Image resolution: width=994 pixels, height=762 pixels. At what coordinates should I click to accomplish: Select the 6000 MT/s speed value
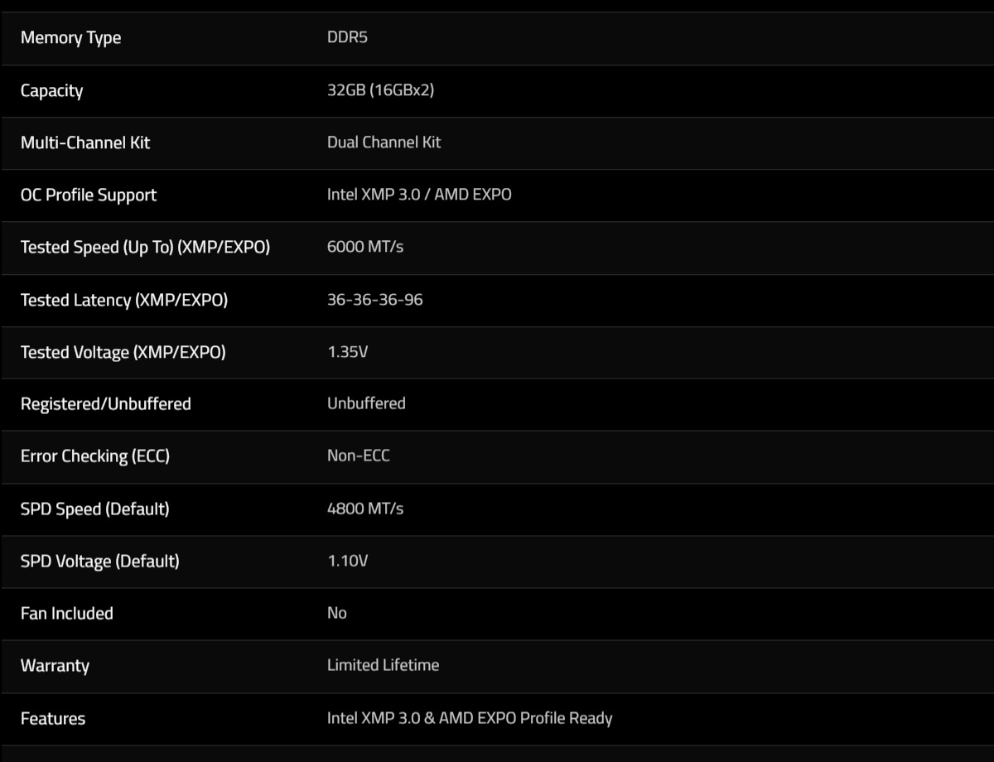point(365,247)
